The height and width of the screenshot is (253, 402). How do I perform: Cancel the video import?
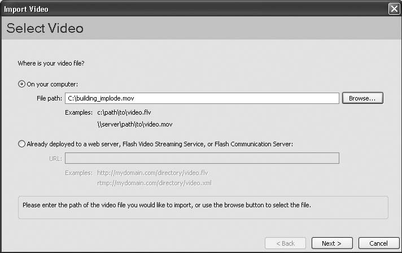378,243
